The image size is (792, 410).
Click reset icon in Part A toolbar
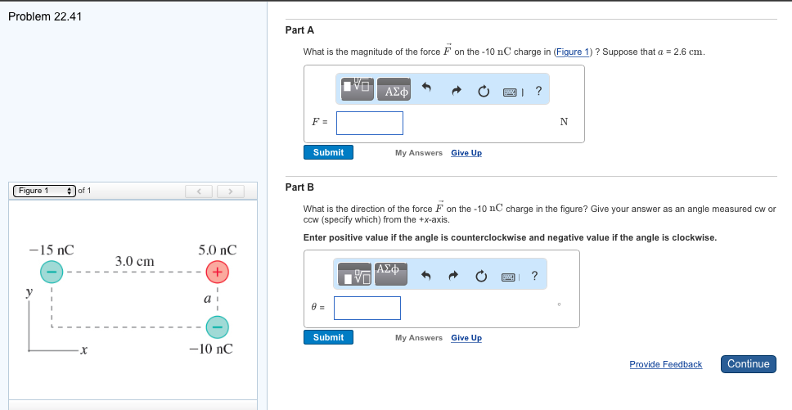[484, 92]
